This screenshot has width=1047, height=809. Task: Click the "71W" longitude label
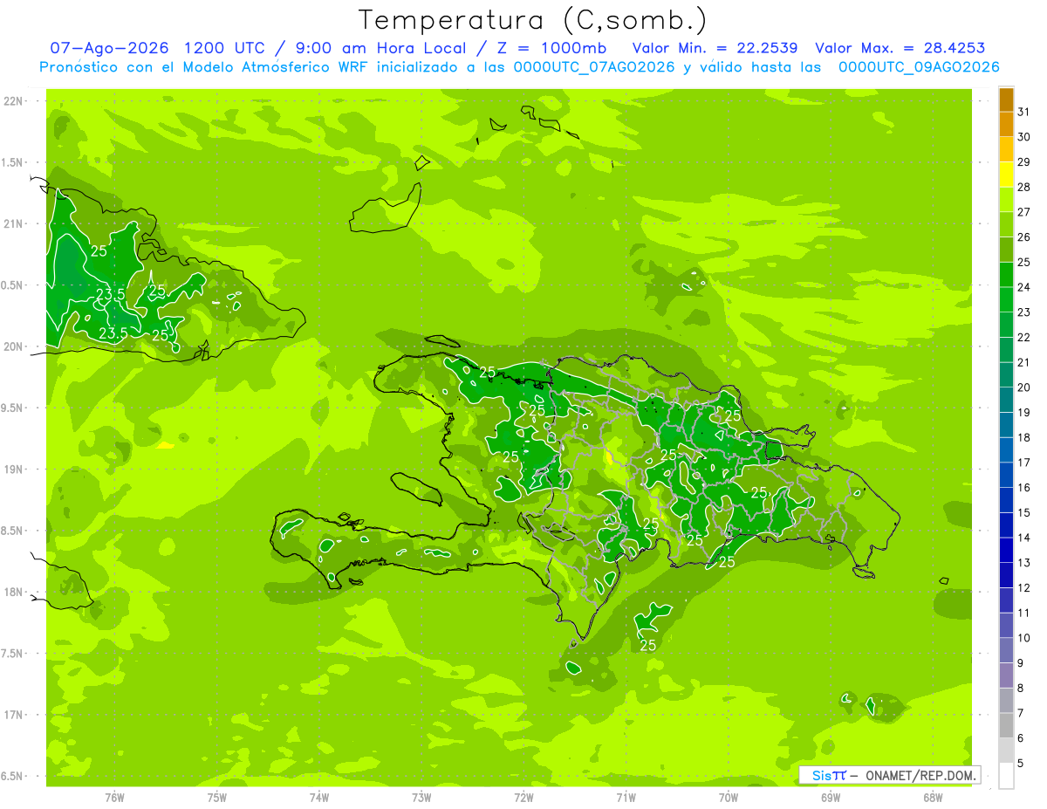coord(626,797)
